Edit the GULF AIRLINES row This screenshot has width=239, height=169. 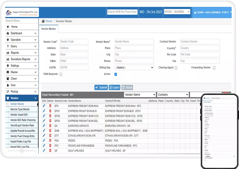pos(44,150)
